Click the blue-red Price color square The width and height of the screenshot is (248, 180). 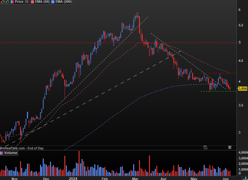pyautogui.click(x=12, y=2)
